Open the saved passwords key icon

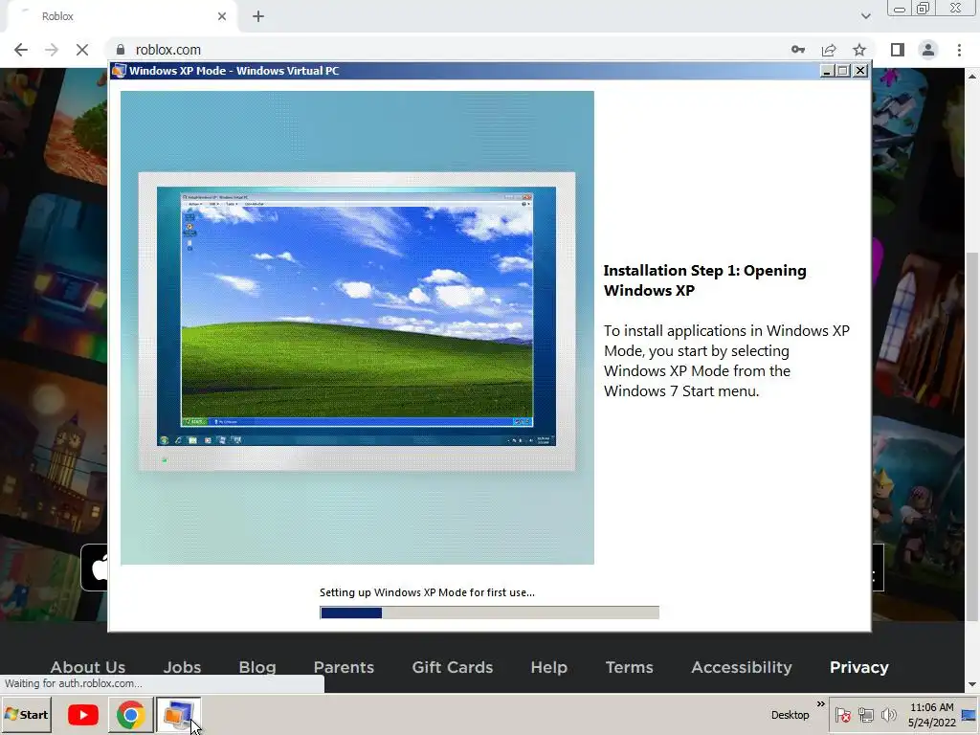point(797,50)
